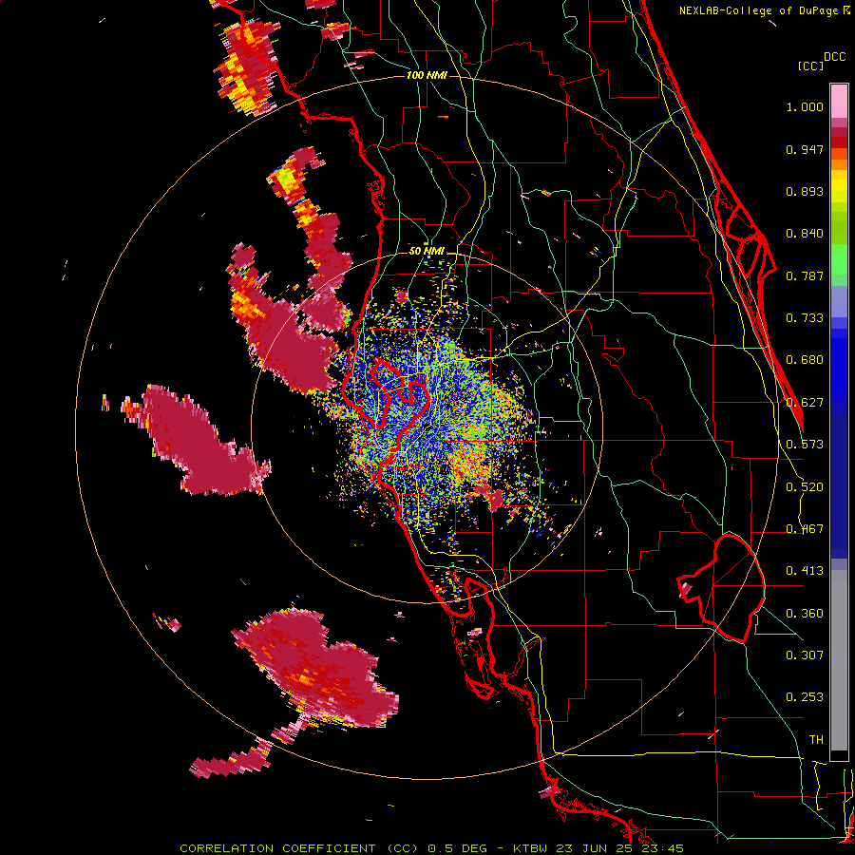Click the NEXLAB-College of DuPage title text
The image size is (855, 855).
pos(760,10)
